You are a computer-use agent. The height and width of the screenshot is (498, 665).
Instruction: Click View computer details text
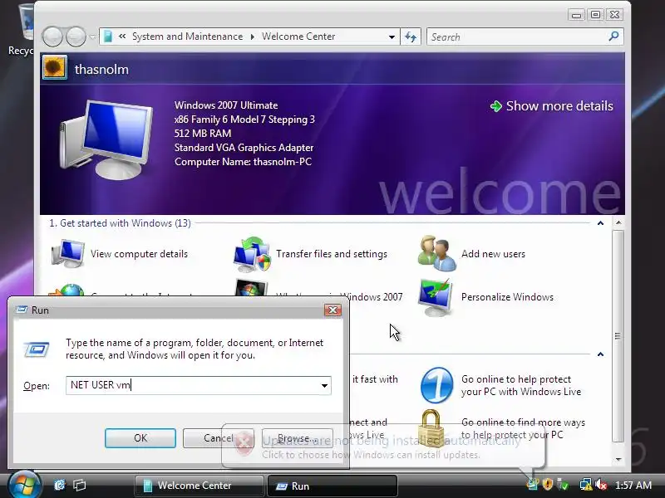click(x=139, y=254)
